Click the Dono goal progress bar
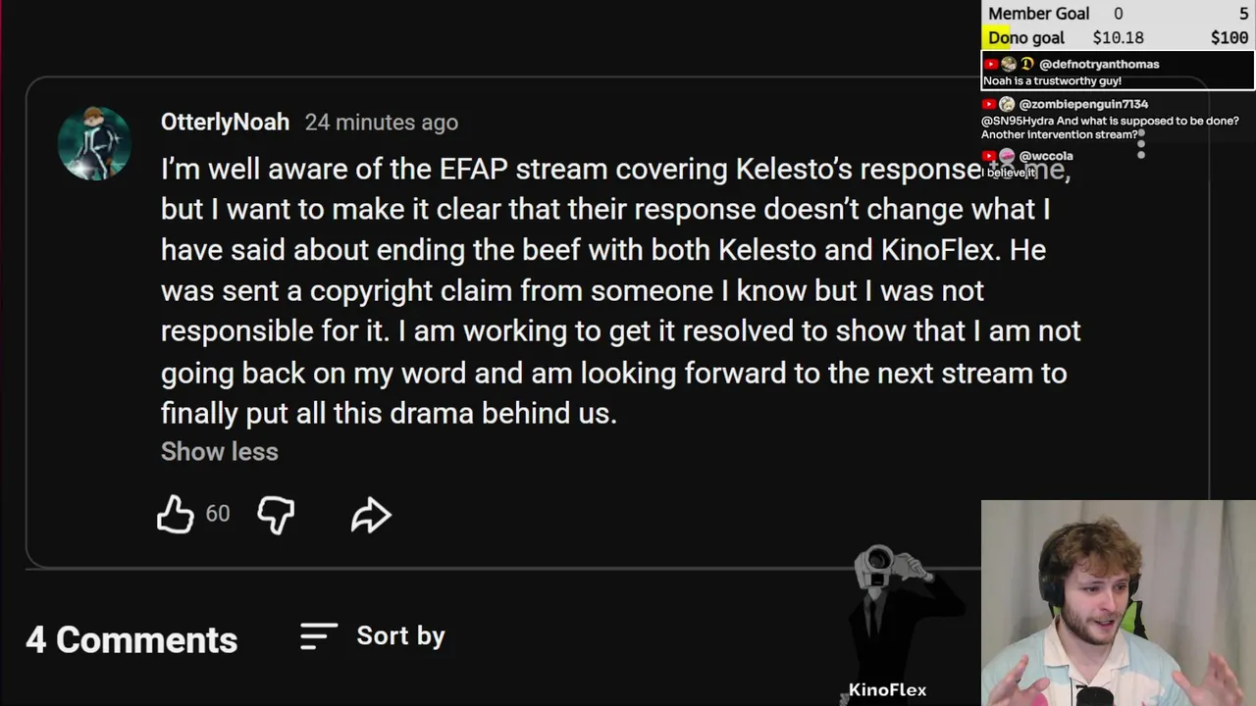 point(1118,38)
